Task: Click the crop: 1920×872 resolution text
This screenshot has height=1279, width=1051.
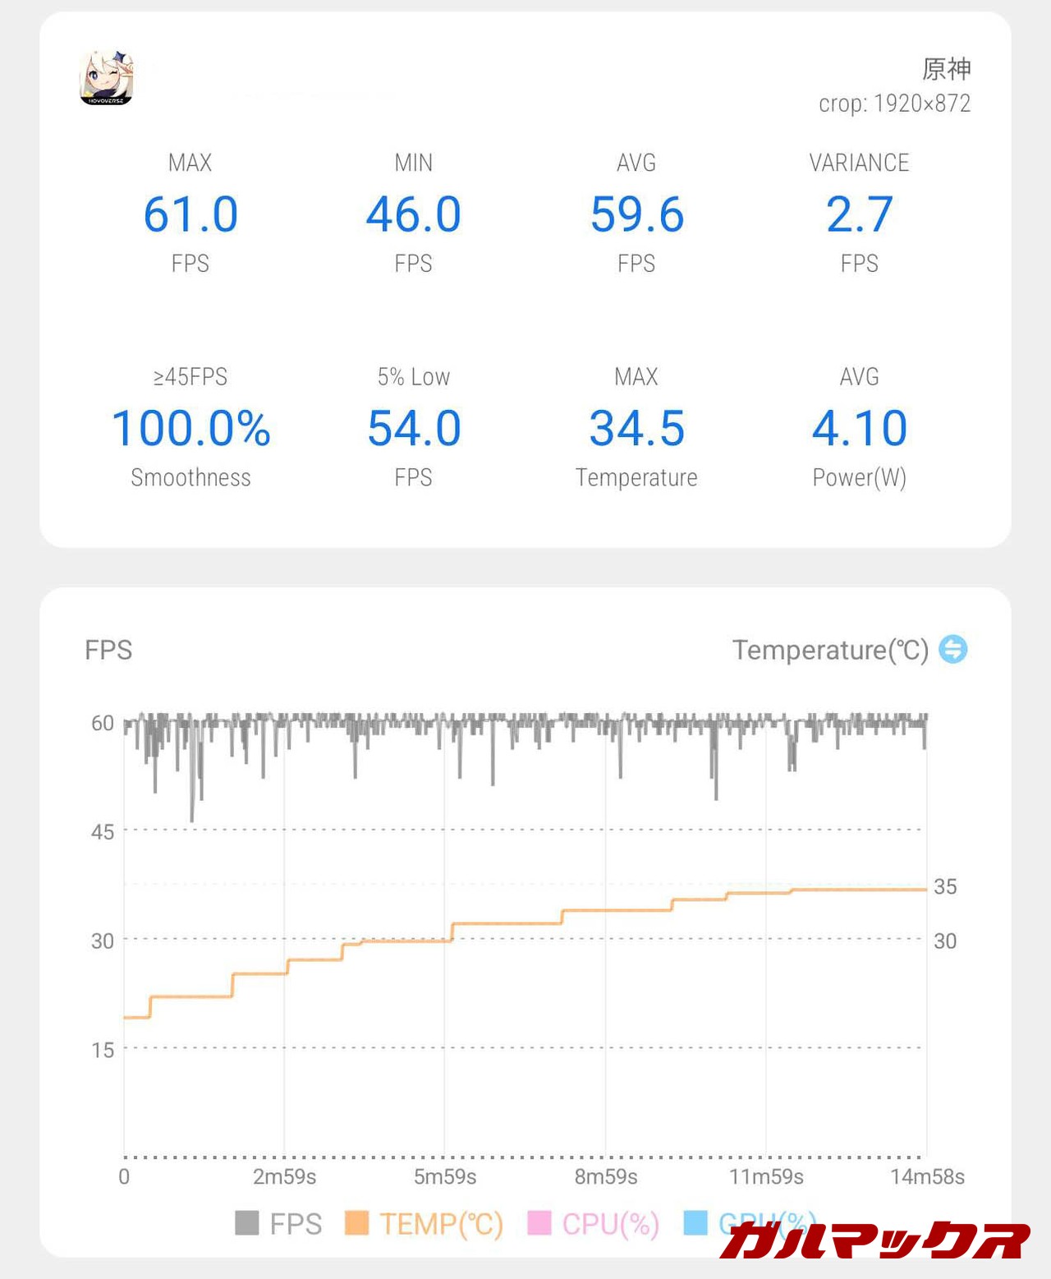Action: click(x=894, y=104)
